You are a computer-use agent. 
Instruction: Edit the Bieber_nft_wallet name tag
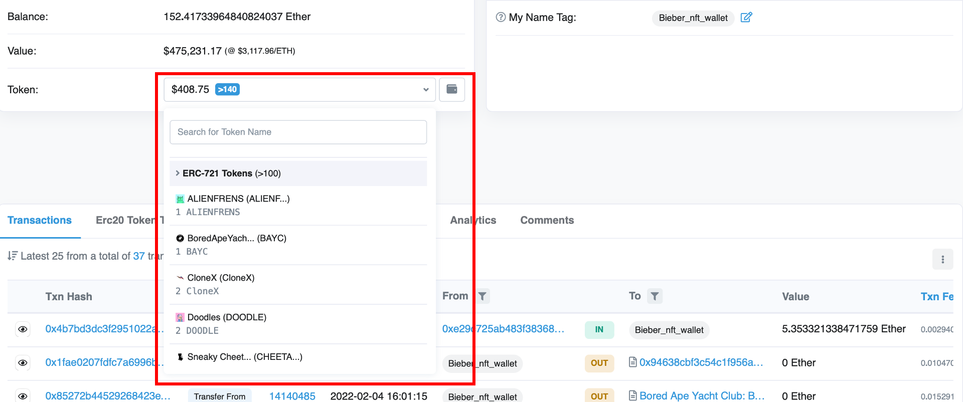(746, 18)
